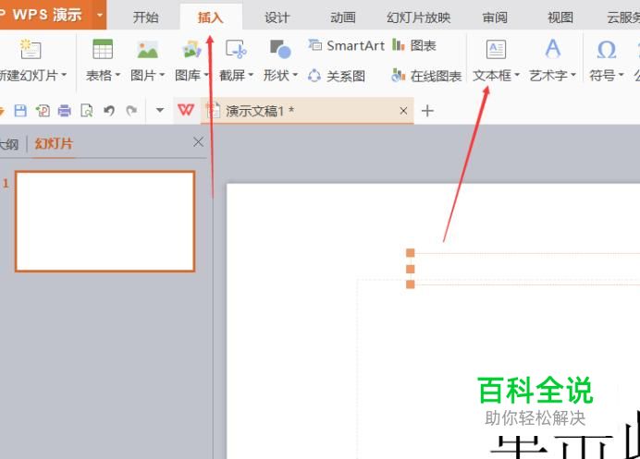Select slide 1 thumbnail
Screen dimensions: 640x459
coord(105,222)
